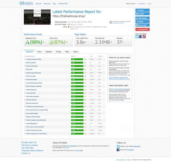Open Page Settings button
Image resolution: width=171 pixels, height=162 pixels.
[x=142, y=18]
